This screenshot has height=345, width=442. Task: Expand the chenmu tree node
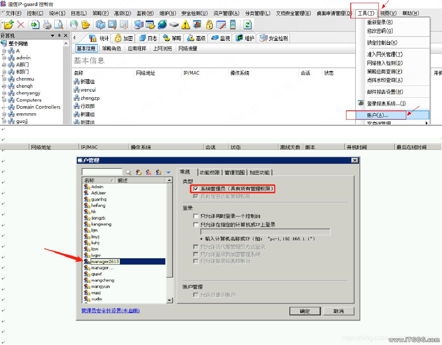click(x=4, y=79)
